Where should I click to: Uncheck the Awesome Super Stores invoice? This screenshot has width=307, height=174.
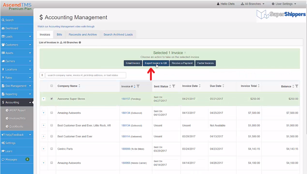[52, 99]
